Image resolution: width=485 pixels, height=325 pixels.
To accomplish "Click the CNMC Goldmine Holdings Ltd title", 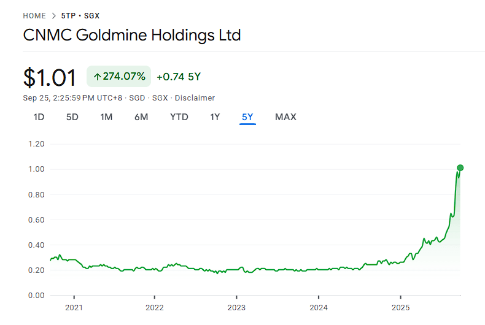I will [x=132, y=35].
